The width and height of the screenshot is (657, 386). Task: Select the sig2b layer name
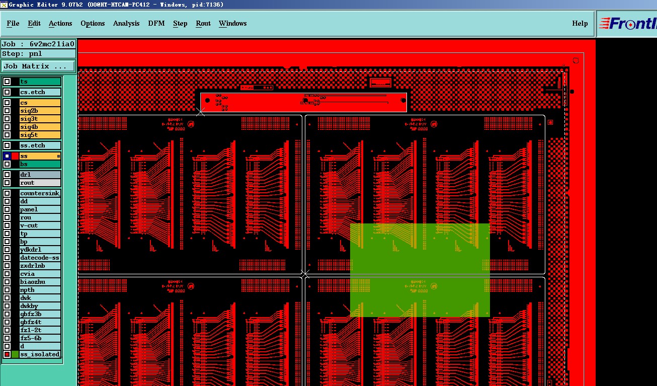click(40, 111)
